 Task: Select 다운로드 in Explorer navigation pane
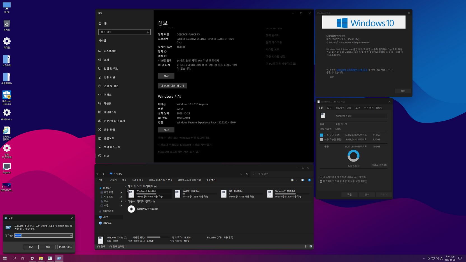[108, 197]
